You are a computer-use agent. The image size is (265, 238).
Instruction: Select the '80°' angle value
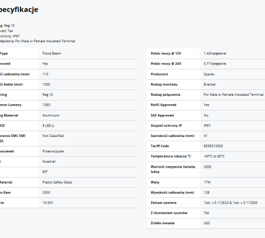point(45,172)
